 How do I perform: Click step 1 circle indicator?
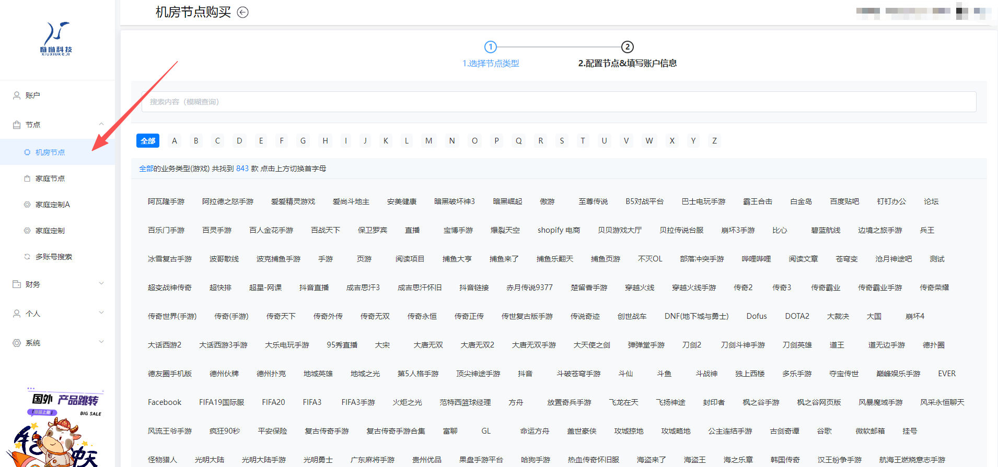click(490, 47)
